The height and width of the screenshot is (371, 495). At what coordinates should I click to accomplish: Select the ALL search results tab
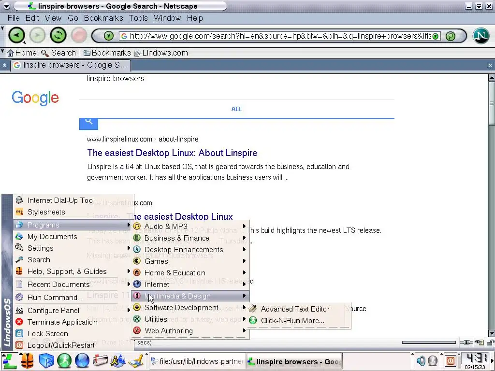coord(236,109)
